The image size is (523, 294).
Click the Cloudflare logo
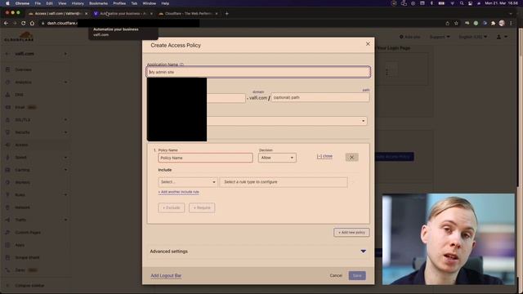pyautogui.click(x=19, y=37)
